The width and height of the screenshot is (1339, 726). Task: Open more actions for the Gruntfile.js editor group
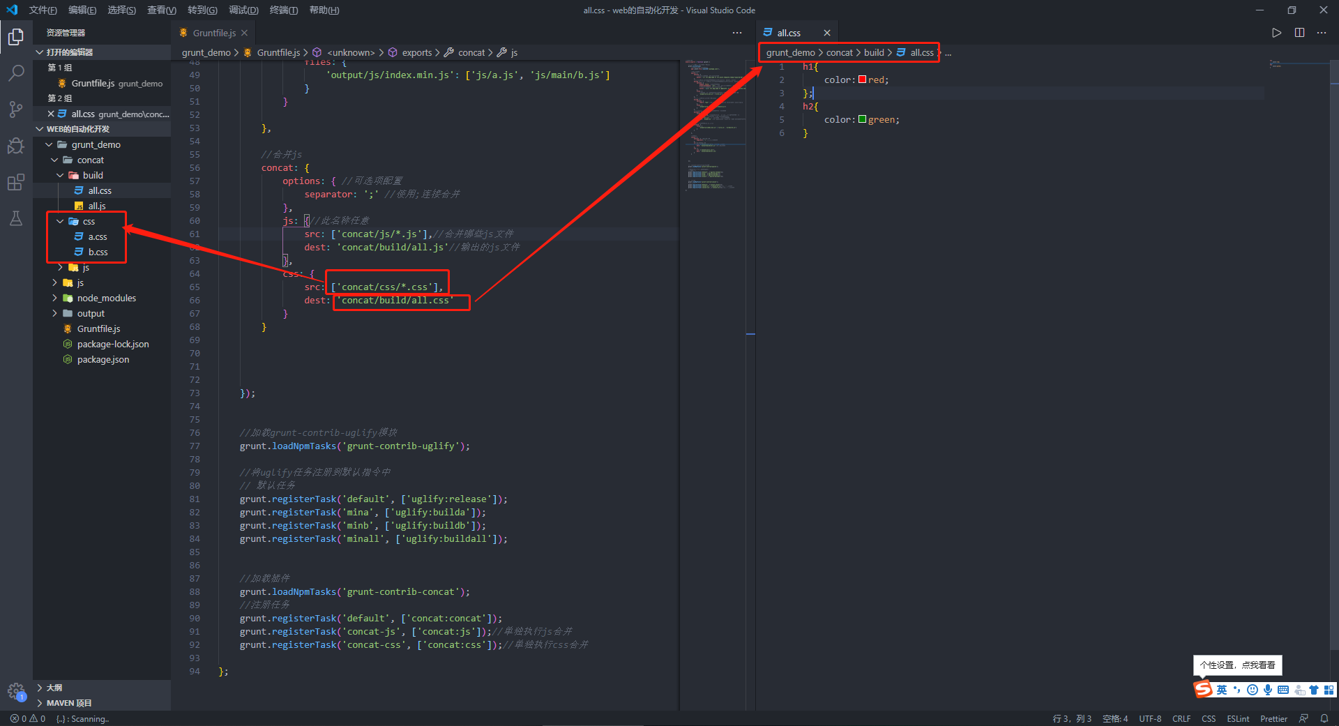737,33
